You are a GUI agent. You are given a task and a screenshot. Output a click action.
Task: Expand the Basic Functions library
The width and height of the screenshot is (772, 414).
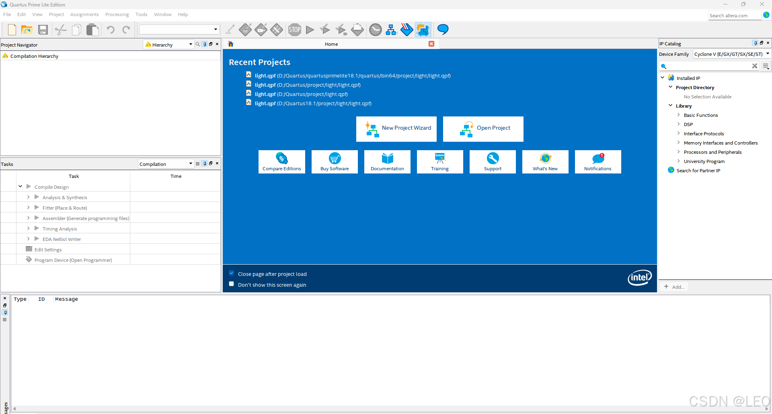679,115
